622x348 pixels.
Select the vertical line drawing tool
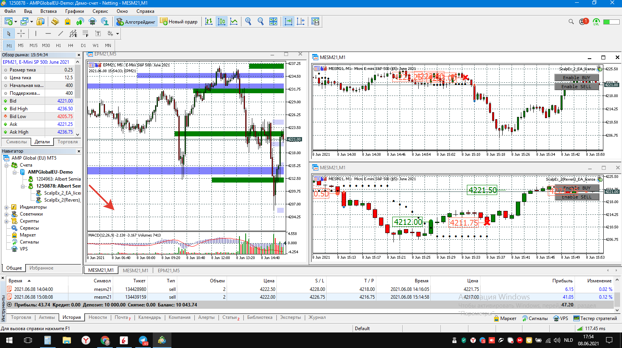tap(36, 34)
